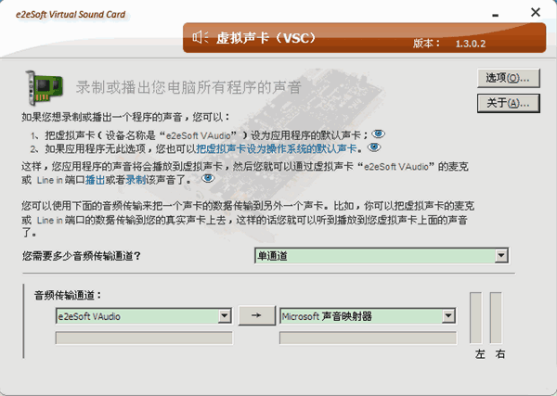Click the 右 channel volume meter

click(496, 317)
